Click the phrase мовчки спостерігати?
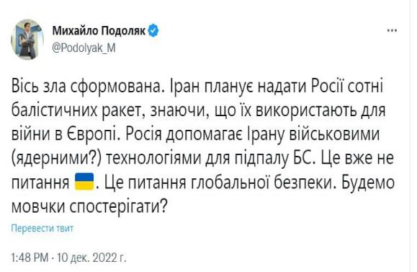 click(x=89, y=207)
